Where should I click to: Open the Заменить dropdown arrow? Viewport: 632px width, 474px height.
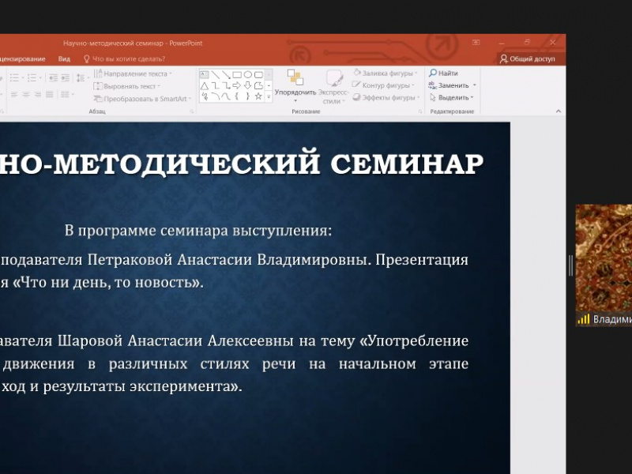[x=474, y=85]
